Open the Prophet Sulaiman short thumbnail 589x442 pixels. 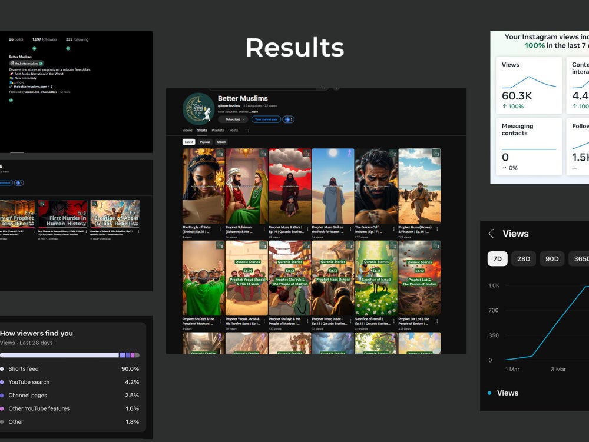pos(247,186)
